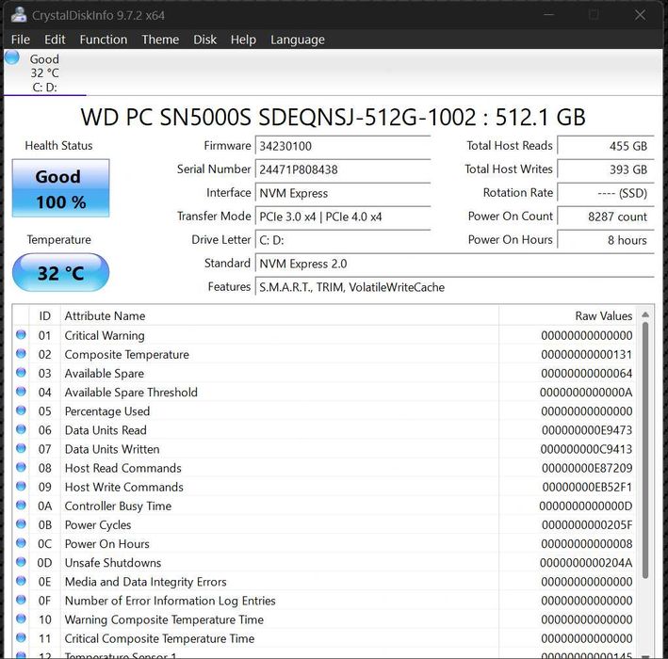The width and height of the screenshot is (668, 659).
Task: Click the 32 °C temperature button
Action: [61, 272]
